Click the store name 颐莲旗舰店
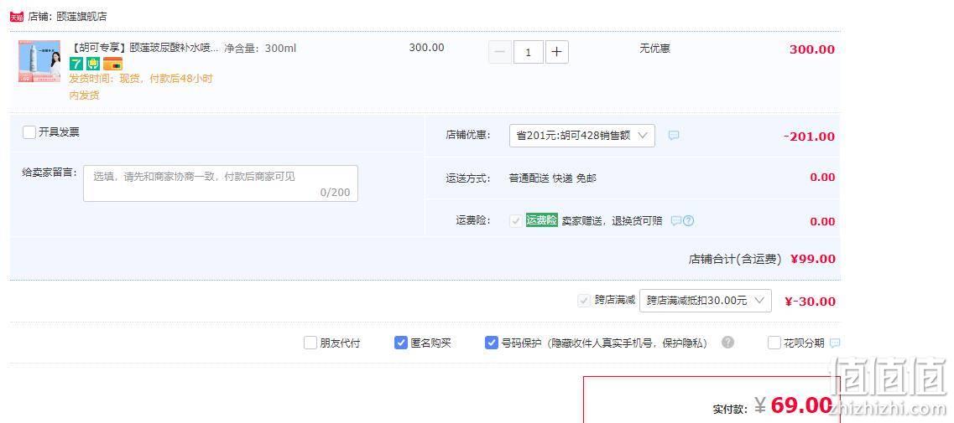The width and height of the screenshot is (954, 423). point(81,17)
